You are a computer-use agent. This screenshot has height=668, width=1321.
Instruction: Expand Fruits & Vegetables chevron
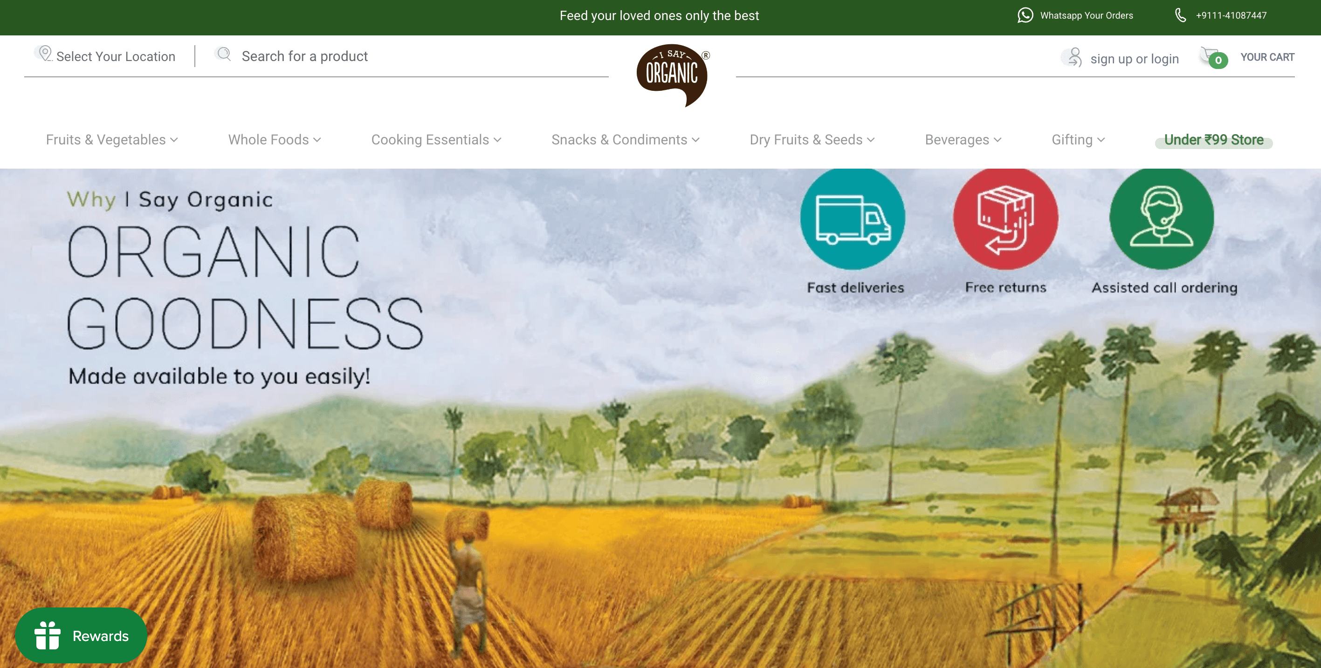click(174, 140)
